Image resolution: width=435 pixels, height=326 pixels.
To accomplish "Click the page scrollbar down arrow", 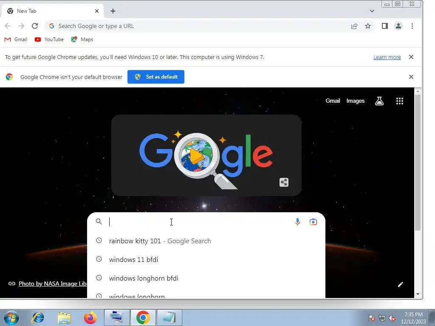I will coord(418,294).
